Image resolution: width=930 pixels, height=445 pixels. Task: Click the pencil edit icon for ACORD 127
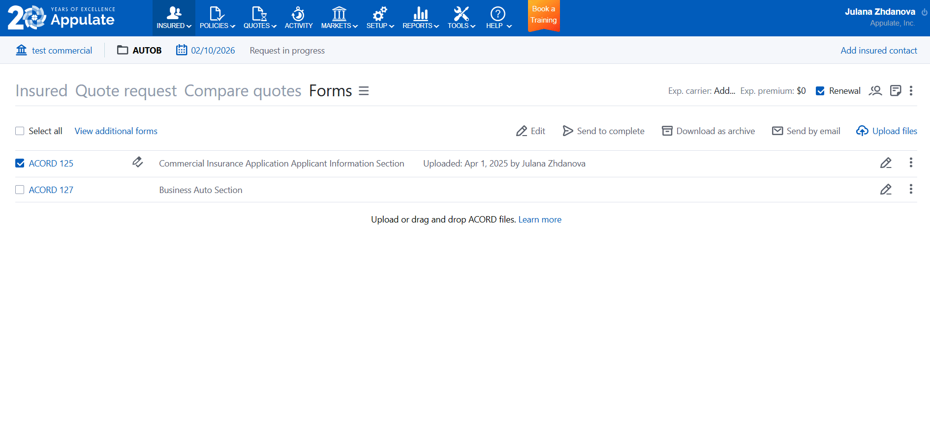tap(885, 190)
